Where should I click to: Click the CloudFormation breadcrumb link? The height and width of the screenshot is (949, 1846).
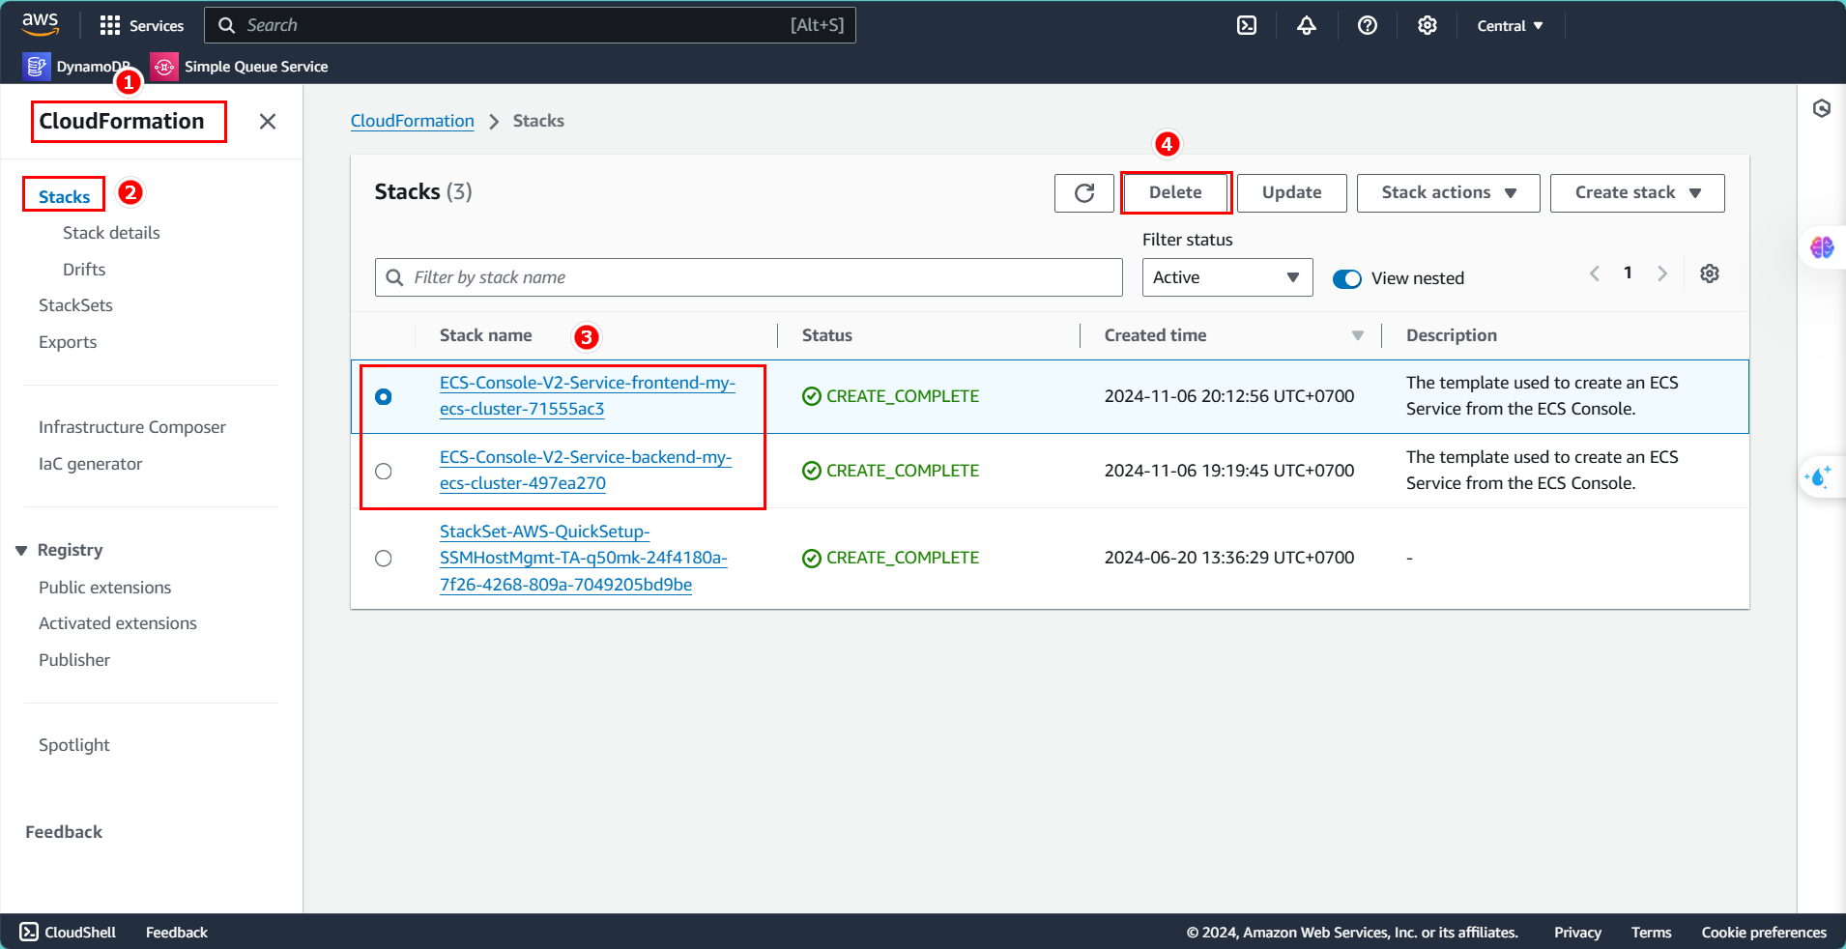[413, 121]
